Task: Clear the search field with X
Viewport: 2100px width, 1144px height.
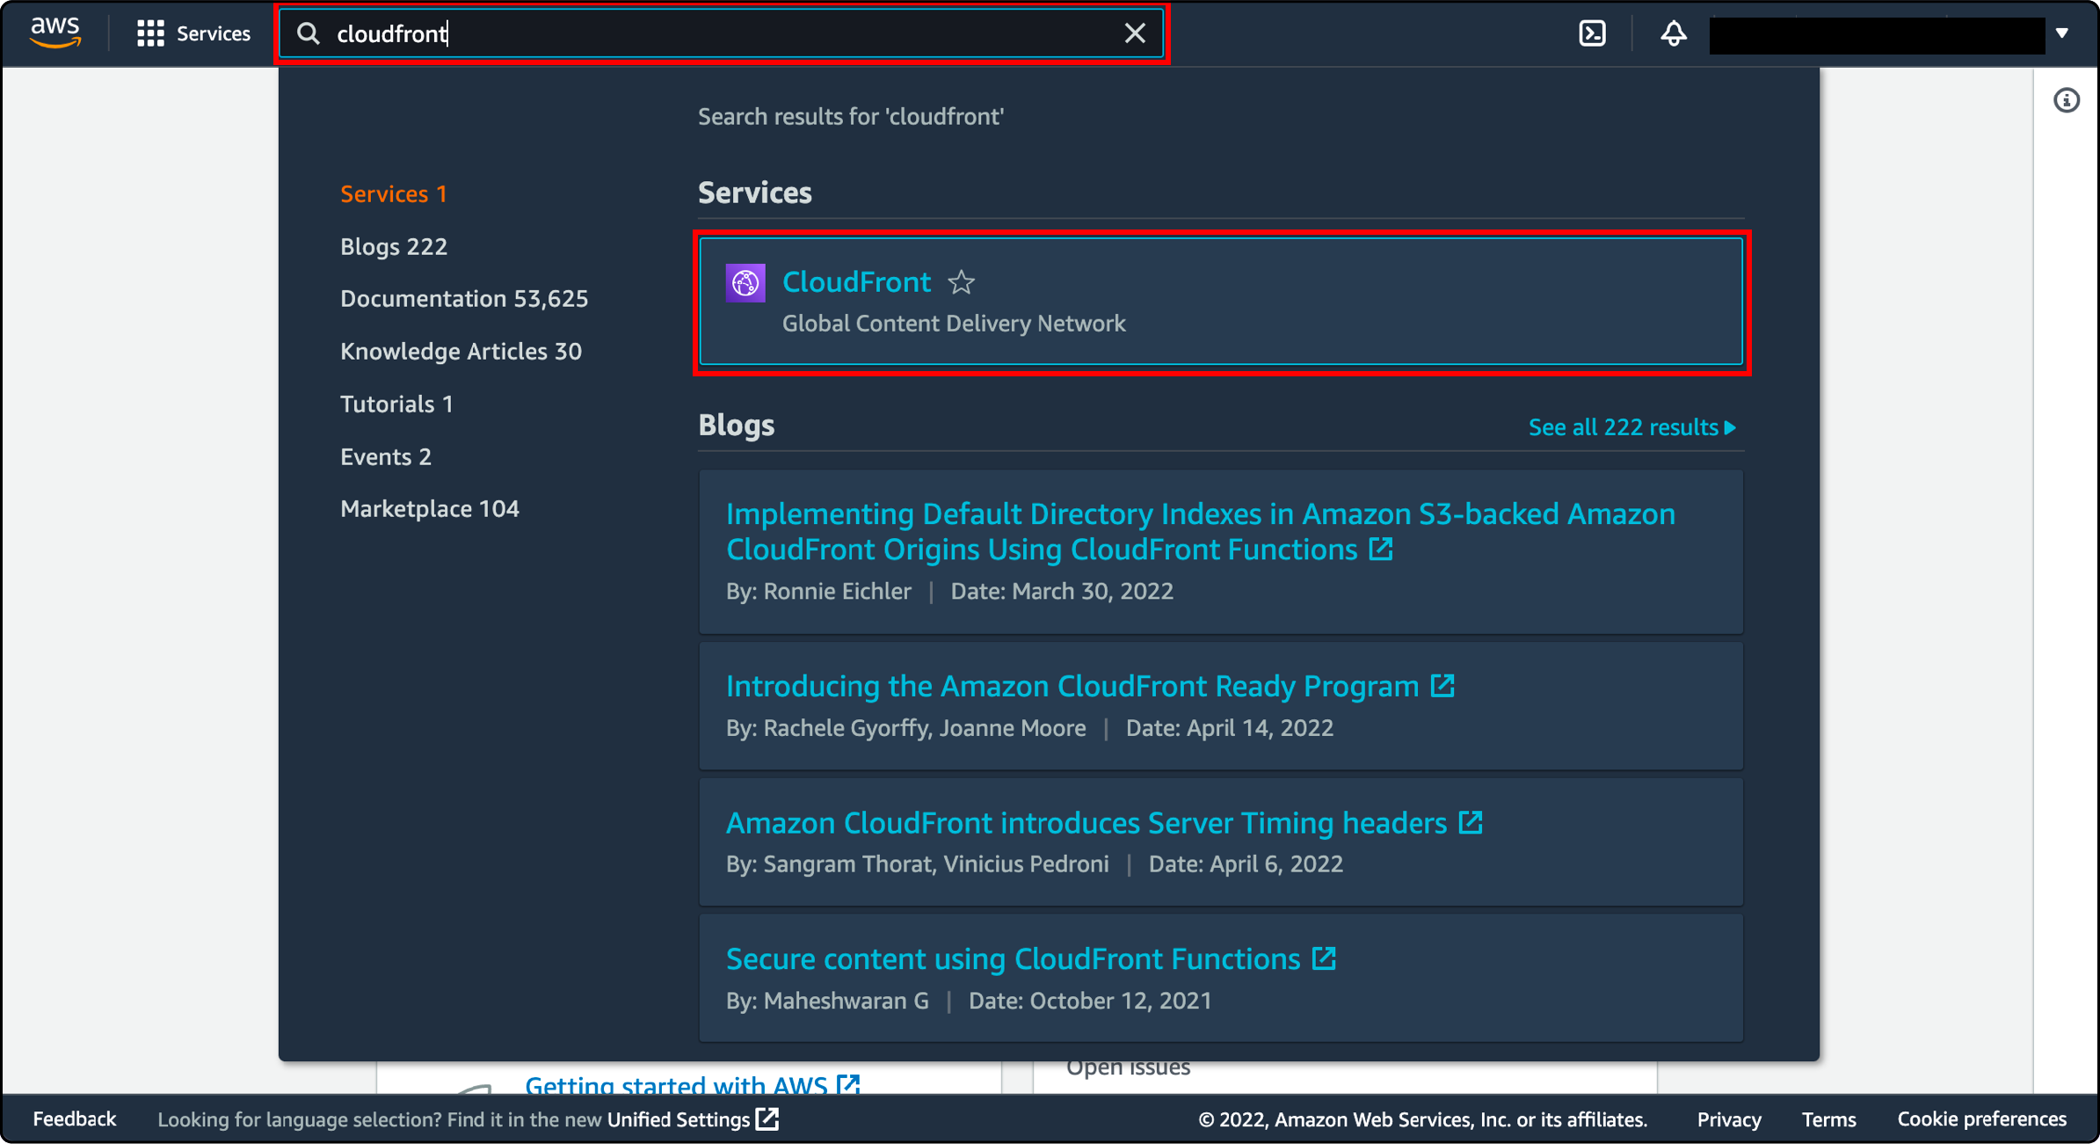Action: (1135, 33)
